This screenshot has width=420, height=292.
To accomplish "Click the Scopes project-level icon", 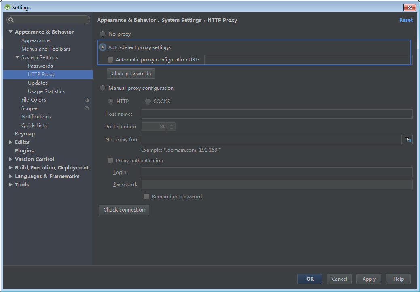I will [87, 108].
